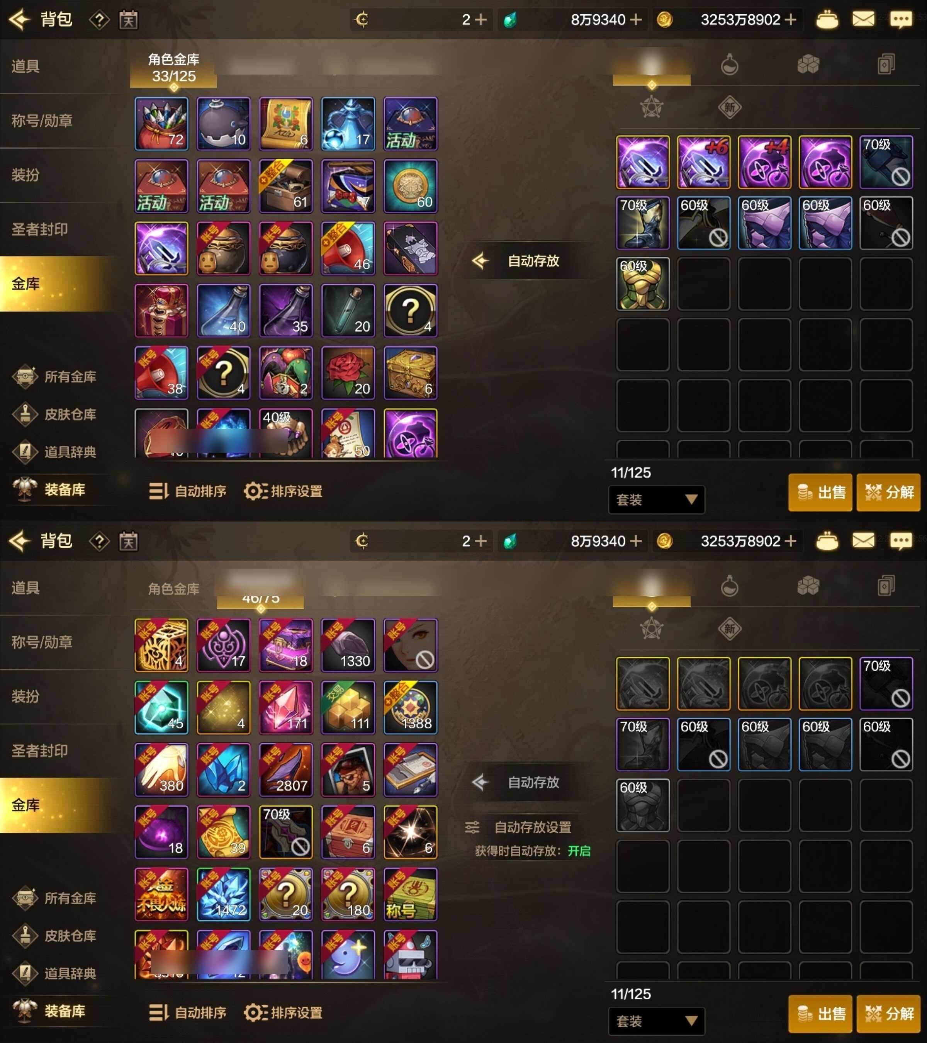Select the red rose item with 20
The image size is (927, 1043).
pos(348,373)
